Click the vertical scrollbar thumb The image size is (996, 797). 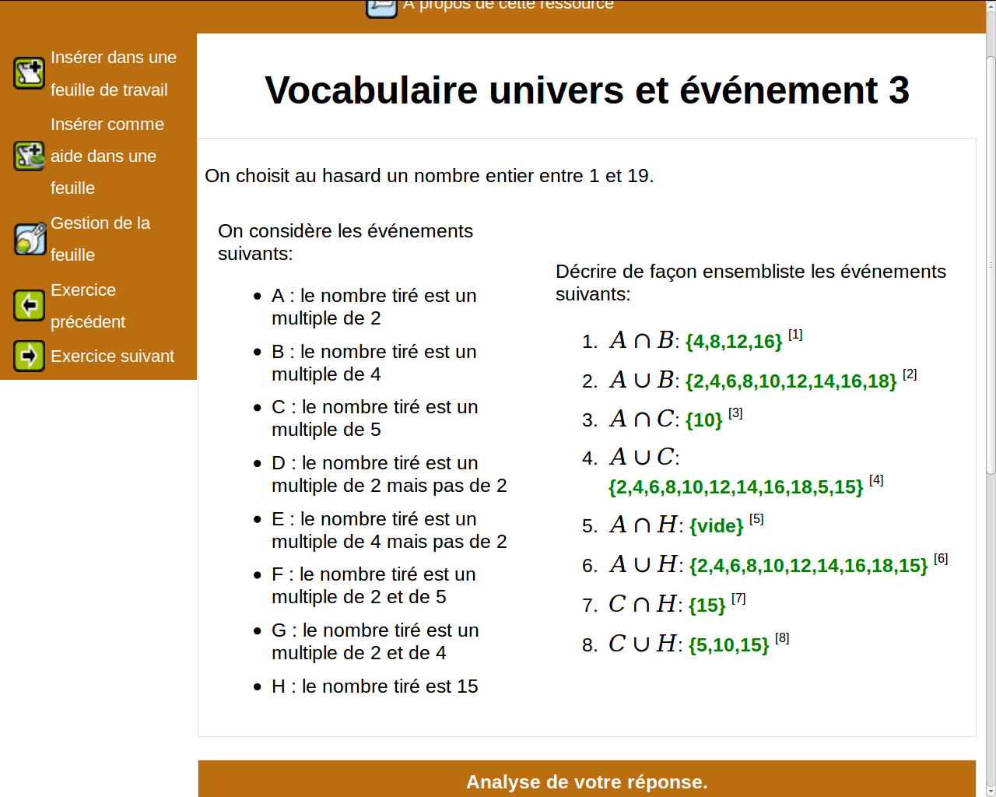click(x=991, y=265)
